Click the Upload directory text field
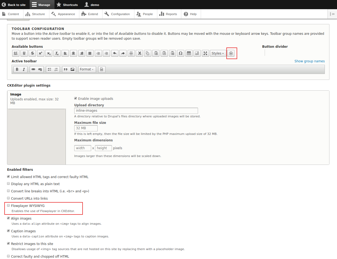337x259 pixels. click(x=136, y=111)
